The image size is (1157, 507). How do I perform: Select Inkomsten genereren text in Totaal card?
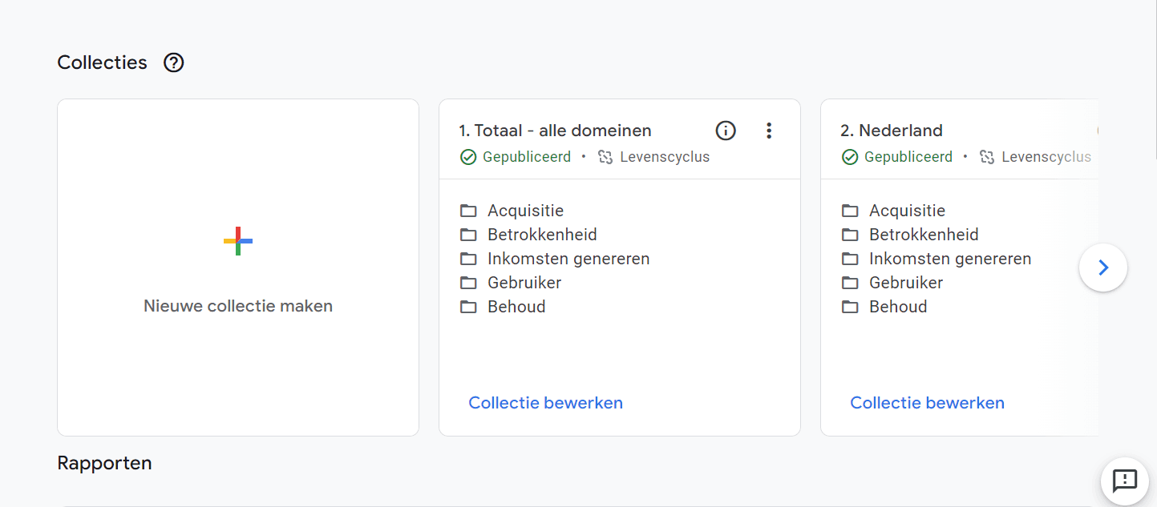(568, 259)
